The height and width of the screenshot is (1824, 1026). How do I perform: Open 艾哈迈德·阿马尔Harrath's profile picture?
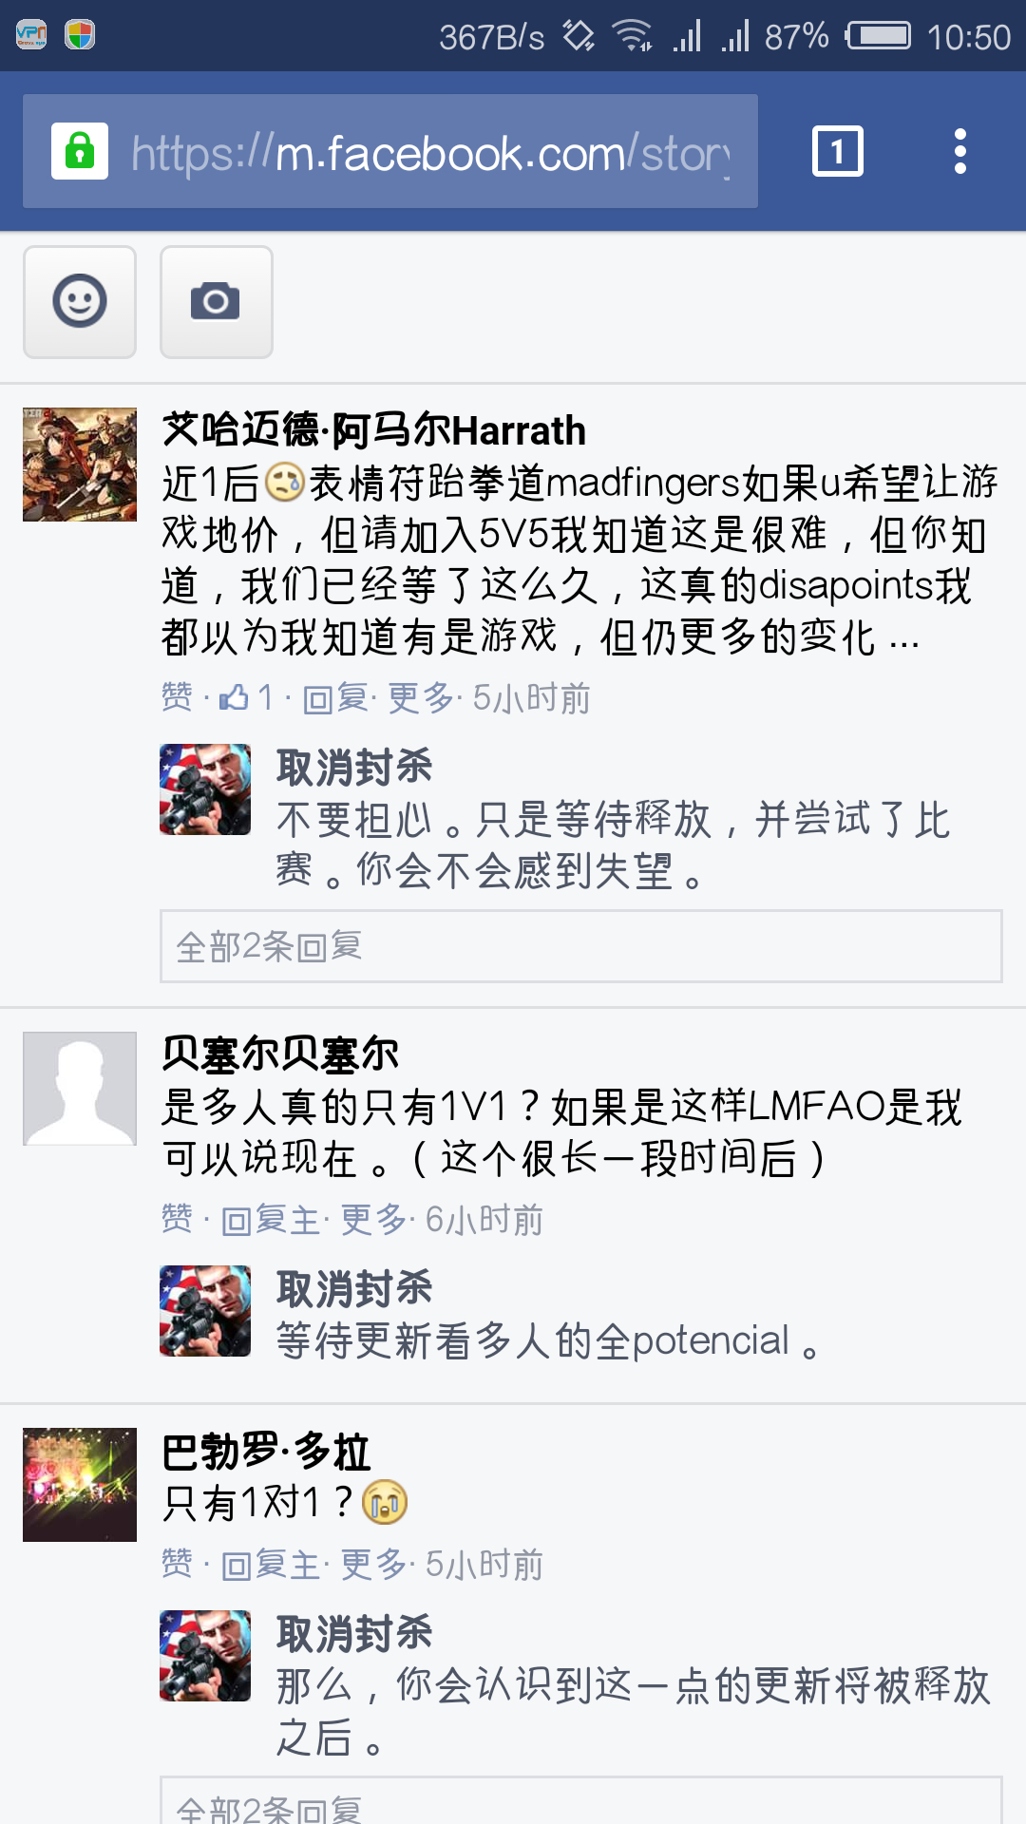[80, 465]
